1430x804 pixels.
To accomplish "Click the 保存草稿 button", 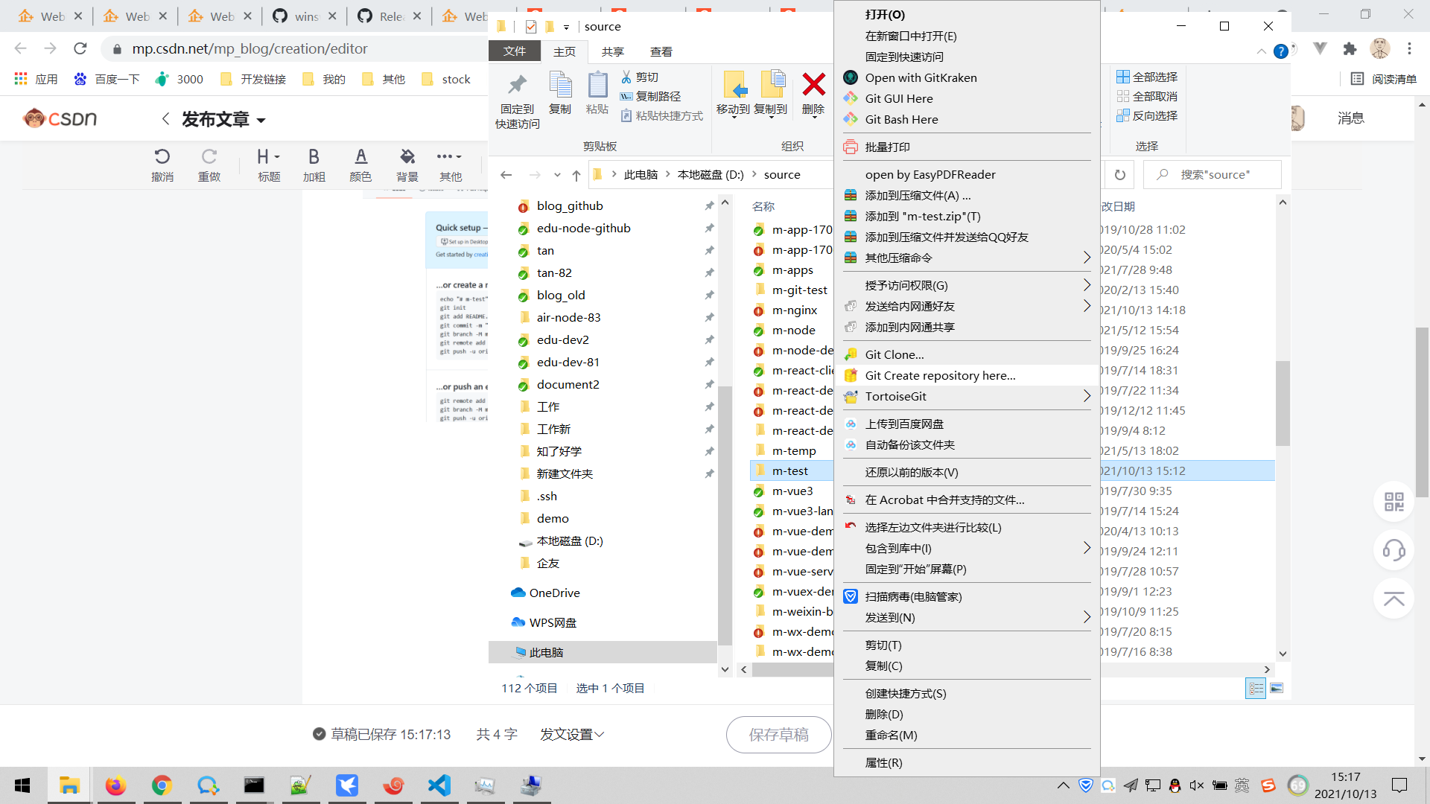I will (x=778, y=735).
